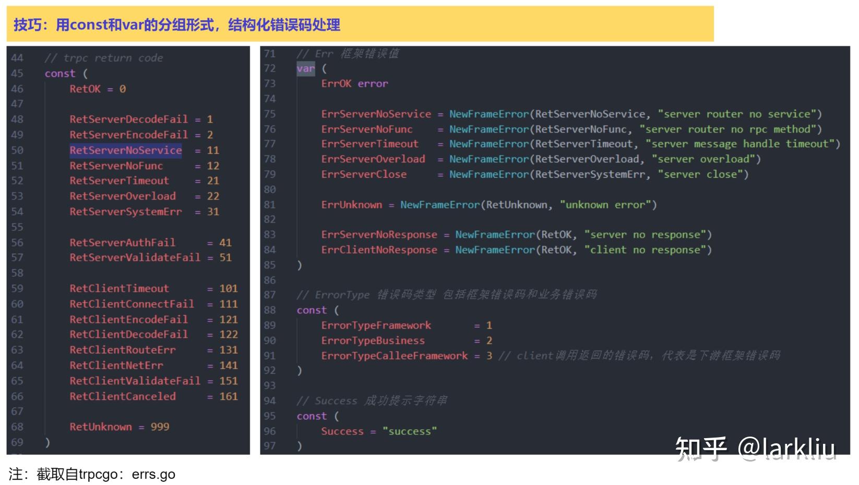The image size is (859, 485).
Task: Click ErrClientNoResponse on line 84
Action: 379,250
